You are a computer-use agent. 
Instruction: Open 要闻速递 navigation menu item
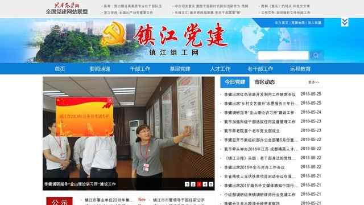(100, 69)
